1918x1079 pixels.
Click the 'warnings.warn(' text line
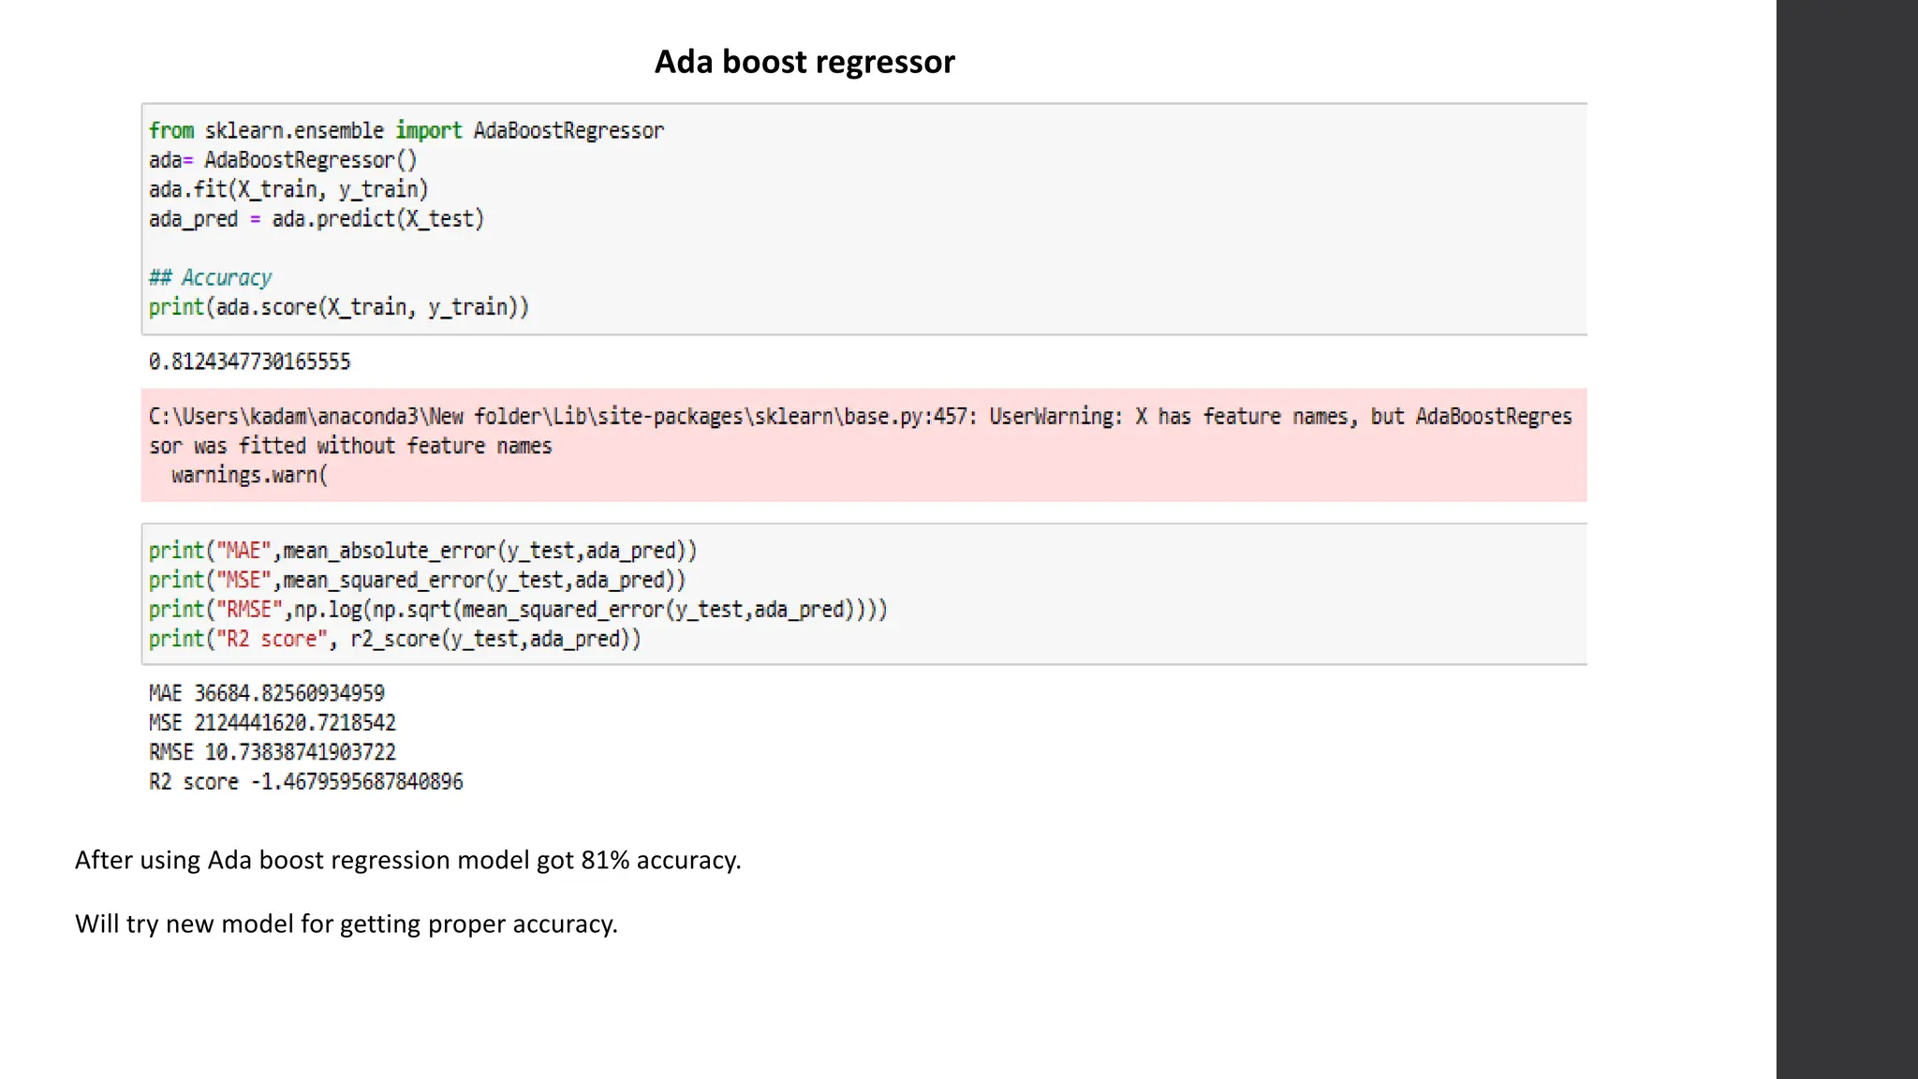[x=249, y=475]
